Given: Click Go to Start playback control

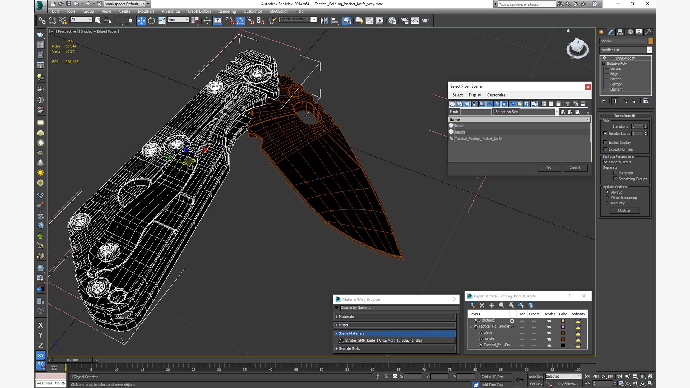Looking at the screenshot, I should (x=588, y=376).
